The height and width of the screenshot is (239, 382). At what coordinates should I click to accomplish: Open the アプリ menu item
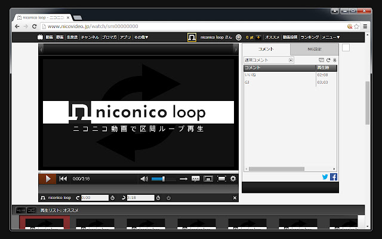(125, 37)
